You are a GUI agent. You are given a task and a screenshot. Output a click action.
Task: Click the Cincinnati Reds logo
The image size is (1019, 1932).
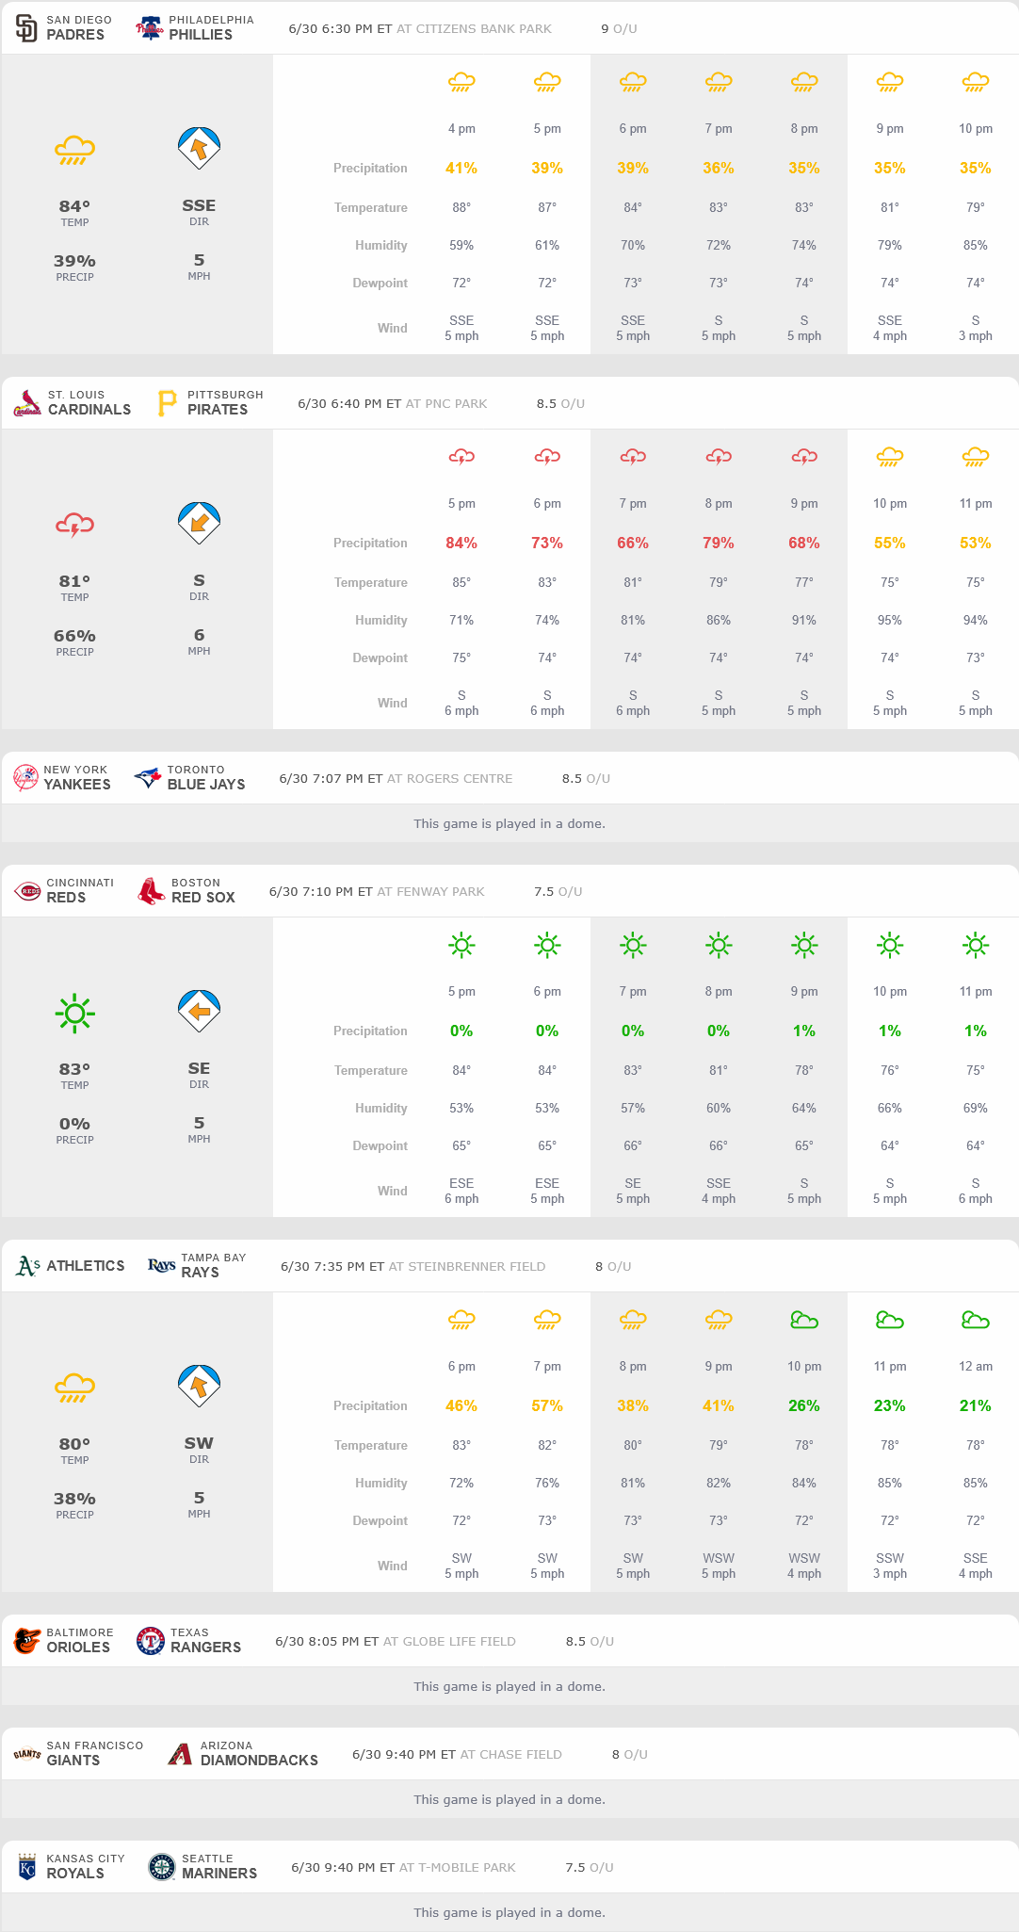[x=29, y=891]
